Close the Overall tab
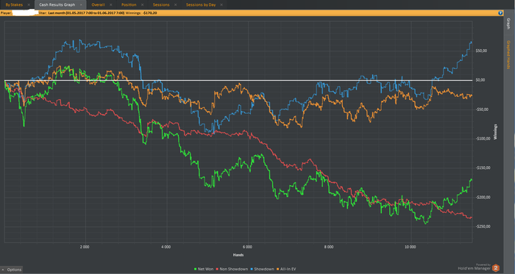Screen dimensions: 515x274 pyautogui.click(x=110, y=4)
